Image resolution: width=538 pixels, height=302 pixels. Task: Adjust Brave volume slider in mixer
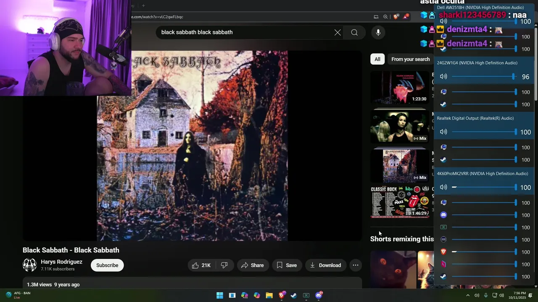coord(484,252)
